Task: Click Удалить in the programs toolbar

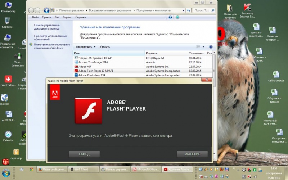Action: click(x=105, y=47)
